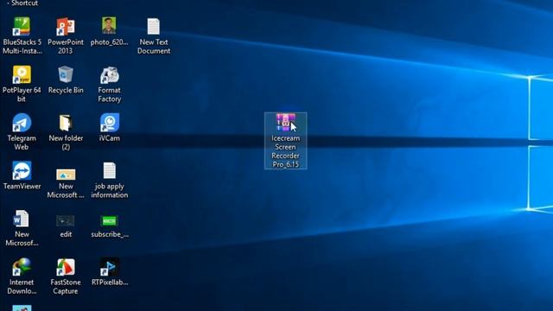
Task: Open the BlueStacks 5 Multi-Instance shortcut
Action: pyautogui.click(x=22, y=27)
